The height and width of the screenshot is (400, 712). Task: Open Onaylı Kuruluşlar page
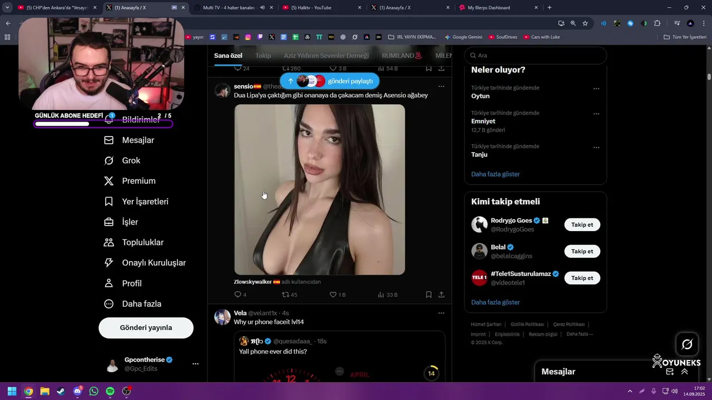point(145,263)
